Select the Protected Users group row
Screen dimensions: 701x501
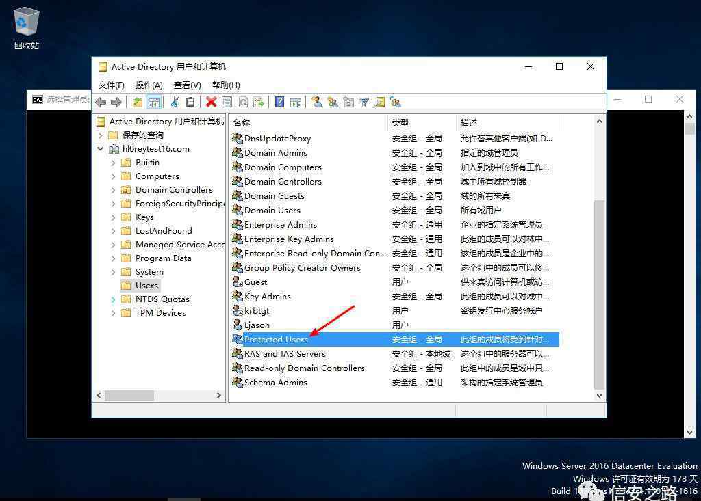(x=395, y=340)
